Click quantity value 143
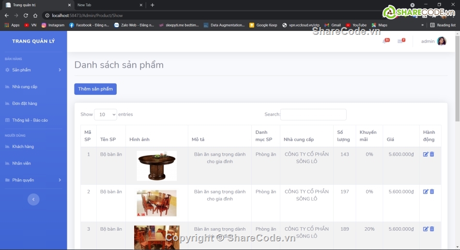 344,154
